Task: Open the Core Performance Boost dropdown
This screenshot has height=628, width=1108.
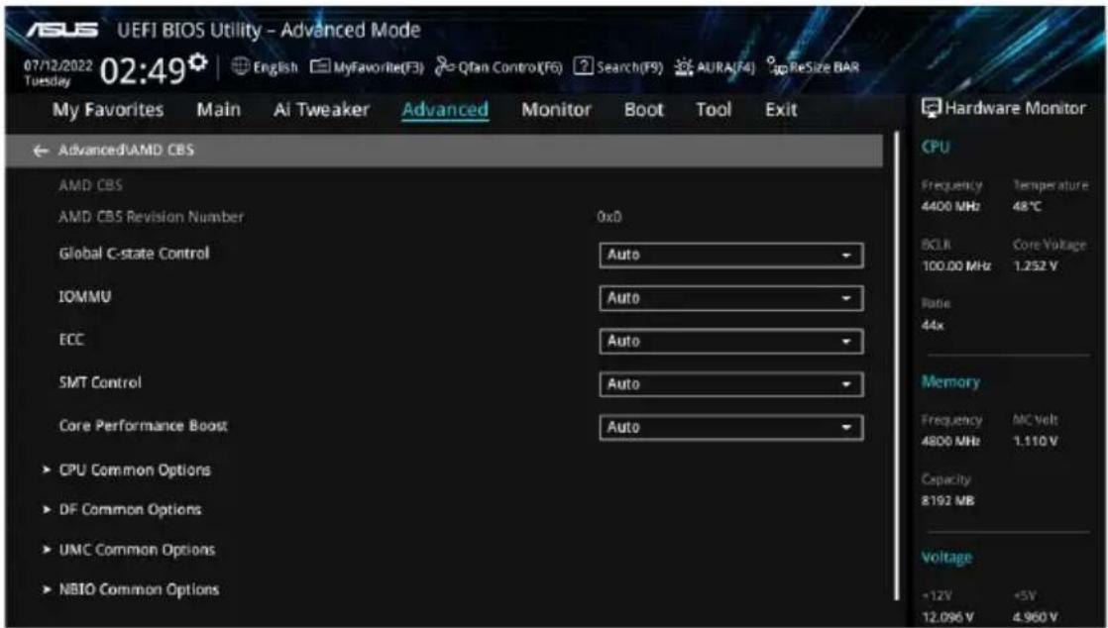Action: pos(730,427)
